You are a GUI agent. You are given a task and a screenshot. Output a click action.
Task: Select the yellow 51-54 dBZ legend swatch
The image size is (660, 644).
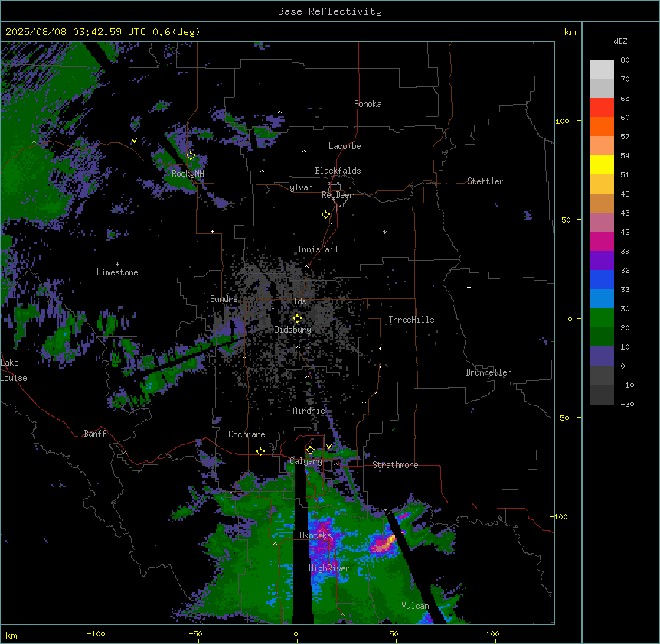click(602, 164)
